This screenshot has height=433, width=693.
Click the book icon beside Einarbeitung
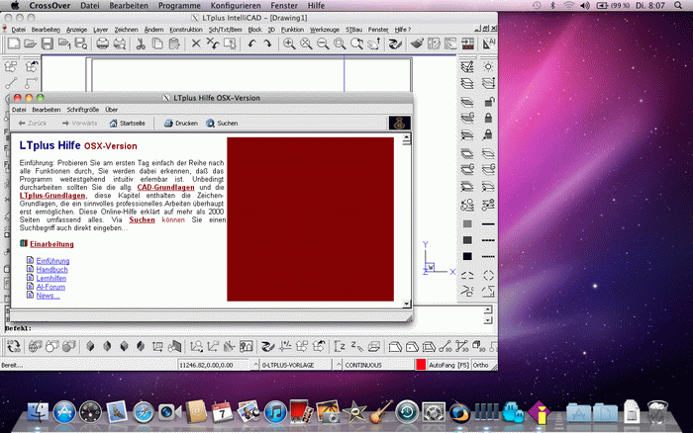coord(24,243)
